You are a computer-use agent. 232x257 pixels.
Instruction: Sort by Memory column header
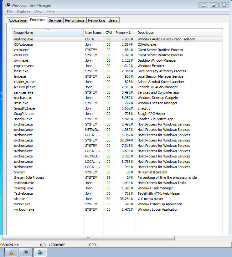click(125, 33)
